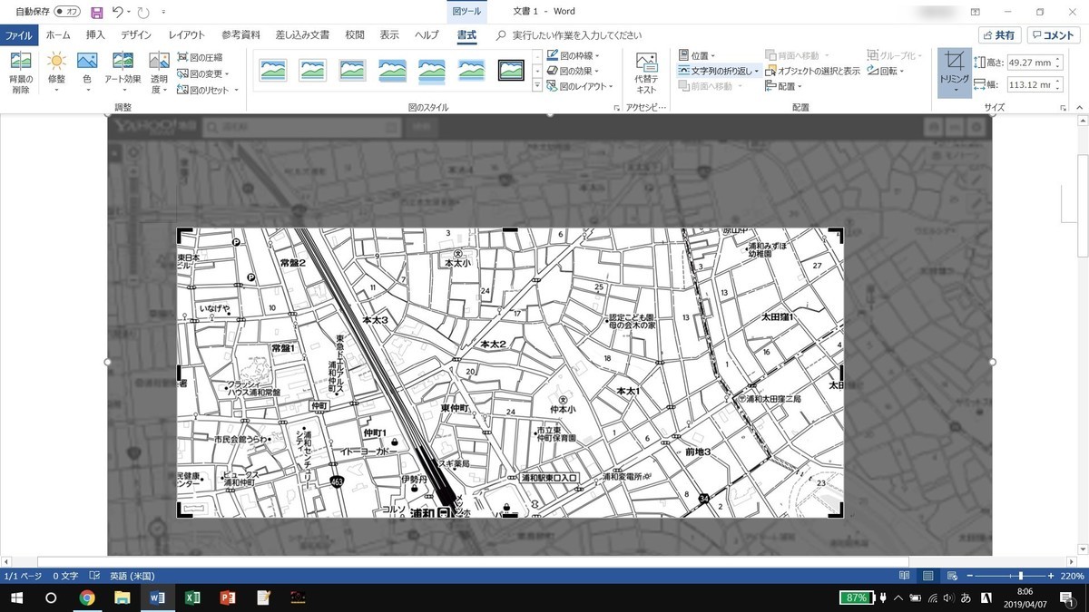The image size is (1089, 612).
Task: Select the black double-frame picture style thumbnail
Action: [511, 70]
